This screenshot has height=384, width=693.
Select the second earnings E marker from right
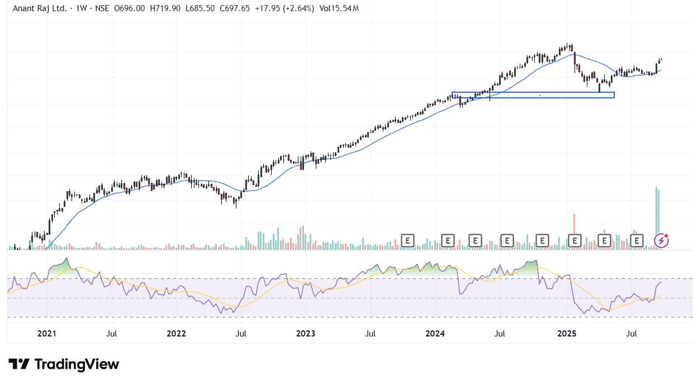click(x=604, y=241)
